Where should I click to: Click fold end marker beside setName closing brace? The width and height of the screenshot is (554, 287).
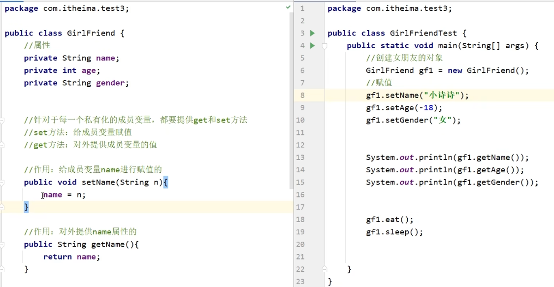[2, 207]
